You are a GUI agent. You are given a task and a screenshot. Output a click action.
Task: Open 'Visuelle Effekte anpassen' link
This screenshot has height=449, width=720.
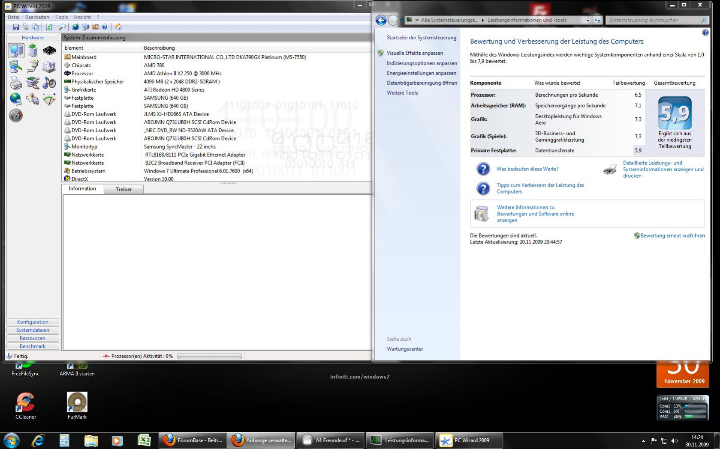coord(415,53)
